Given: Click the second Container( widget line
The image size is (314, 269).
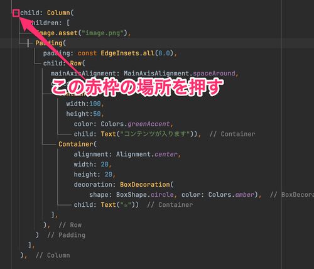Looking at the screenshot, I should pyautogui.click(x=77, y=144).
